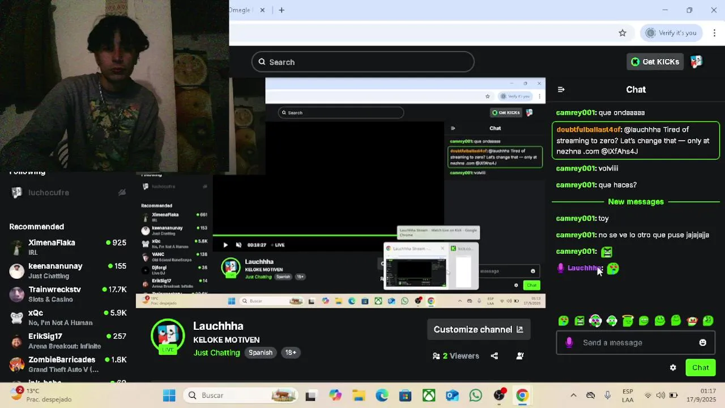Choose the green emote wearing headset microphone

(x=612, y=321)
